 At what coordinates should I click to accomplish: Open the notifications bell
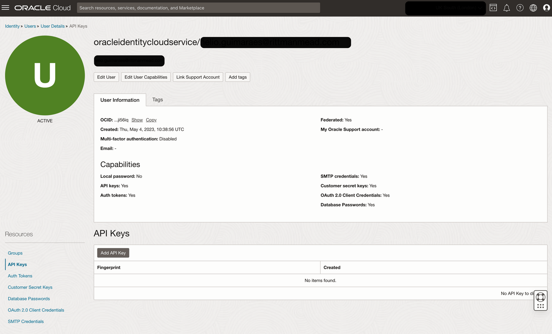tap(506, 8)
